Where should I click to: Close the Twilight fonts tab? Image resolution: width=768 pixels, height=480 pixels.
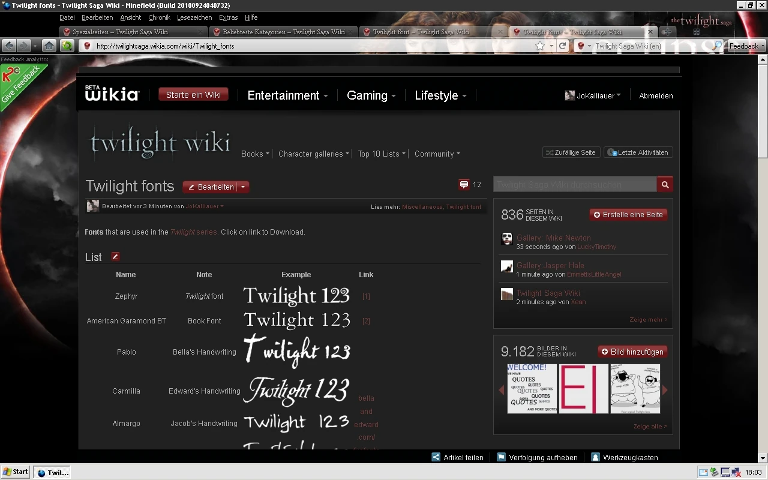tap(650, 32)
